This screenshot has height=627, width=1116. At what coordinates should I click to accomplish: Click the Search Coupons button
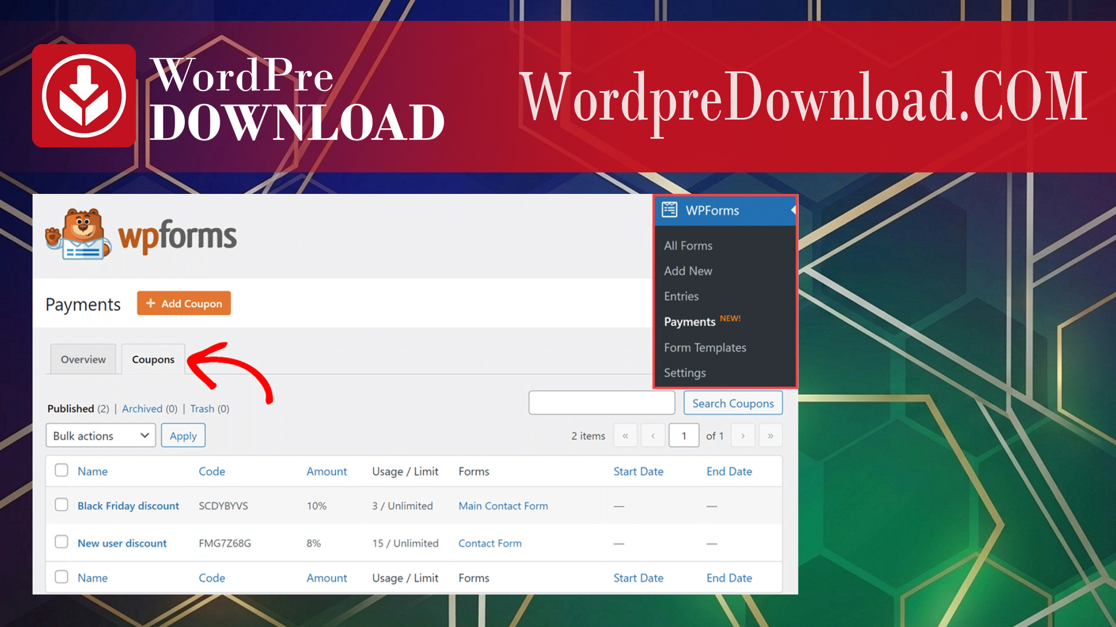733,403
